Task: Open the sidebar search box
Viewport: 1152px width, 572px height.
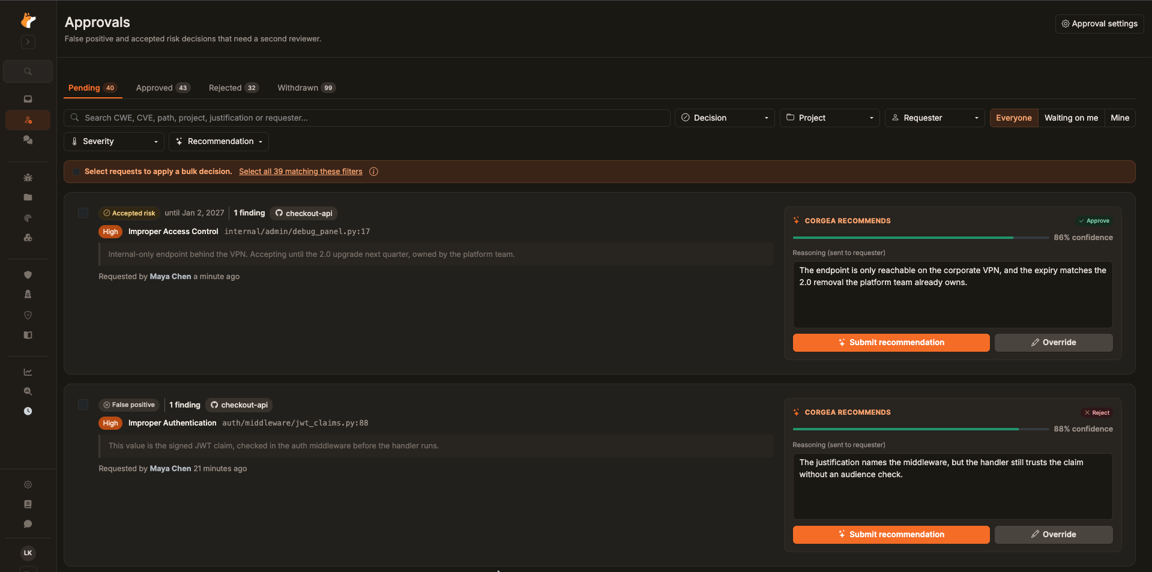Action: click(28, 71)
